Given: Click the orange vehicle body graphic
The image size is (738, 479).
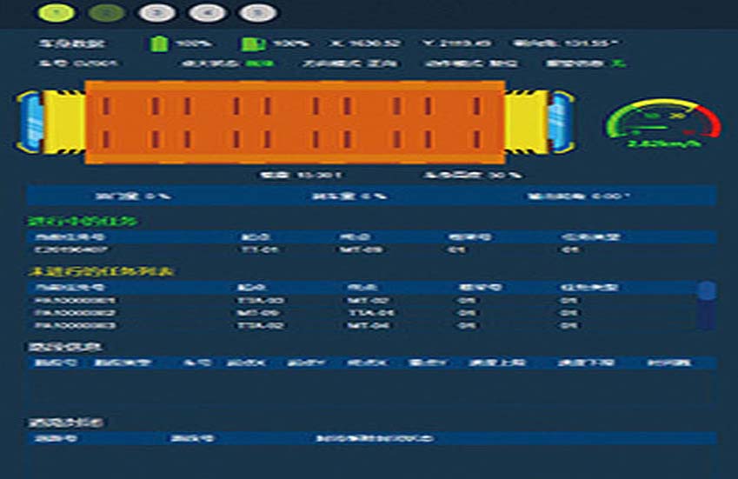Looking at the screenshot, I should [x=295, y=122].
